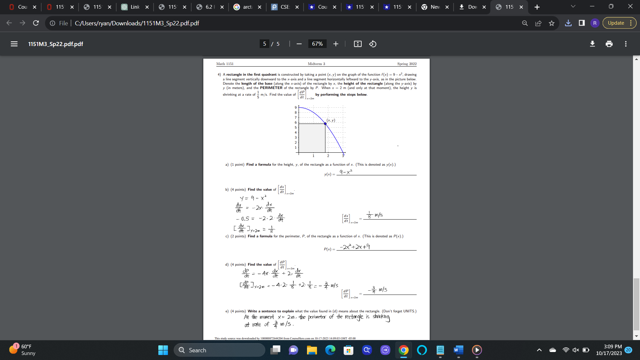Open the tab search dropdown
This screenshot has height=360, width=640.
click(573, 6)
